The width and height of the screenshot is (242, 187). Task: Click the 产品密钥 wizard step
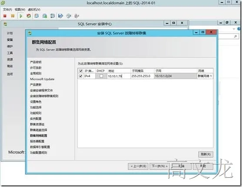tap(36, 62)
